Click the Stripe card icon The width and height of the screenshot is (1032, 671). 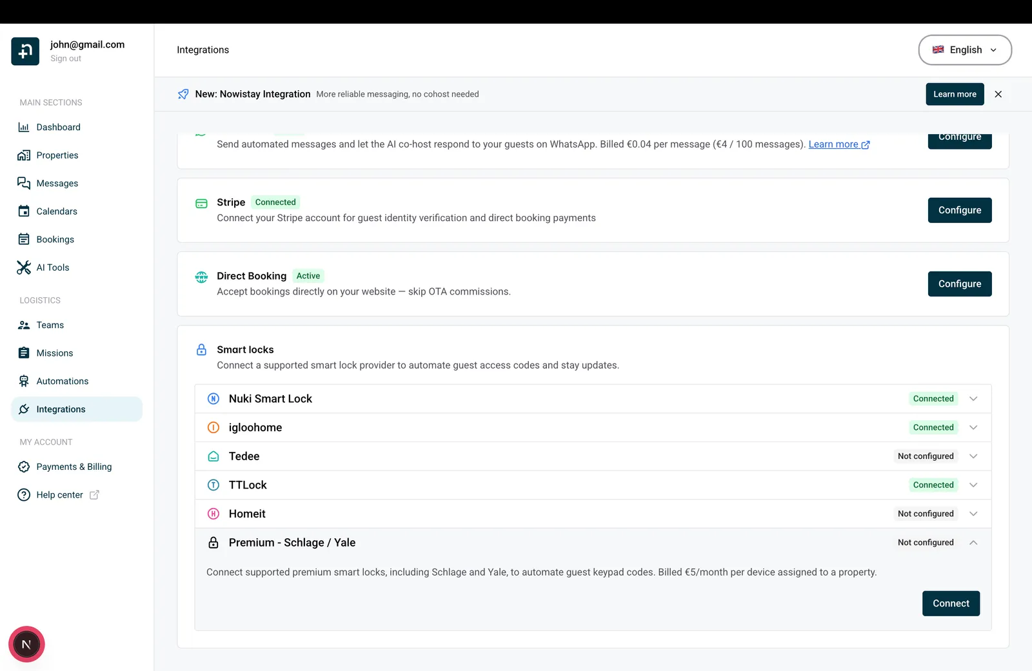coord(201,204)
